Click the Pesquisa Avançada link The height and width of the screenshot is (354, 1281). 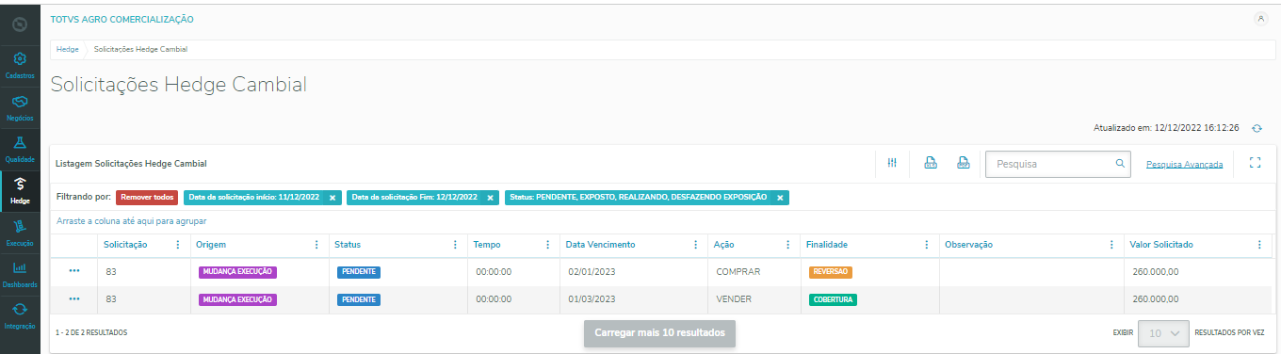tap(1184, 165)
